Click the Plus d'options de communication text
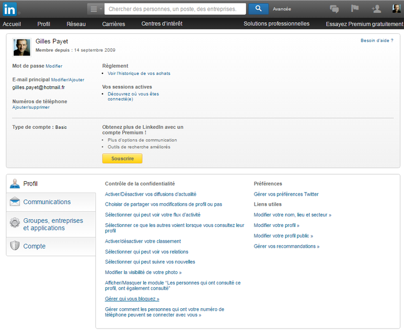The image size is (404, 332). click(x=142, y=140)
